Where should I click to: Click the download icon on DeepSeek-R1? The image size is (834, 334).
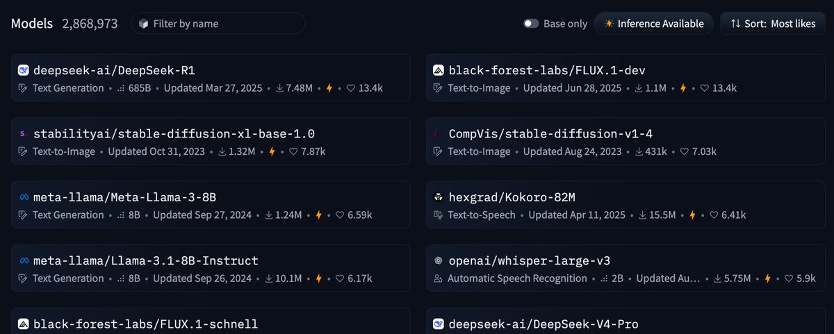[280, 88]
